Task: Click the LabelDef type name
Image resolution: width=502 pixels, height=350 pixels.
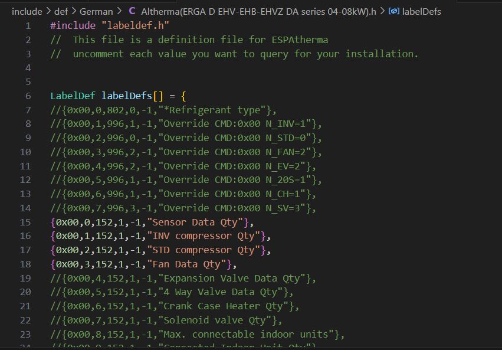Action: (73, 96)
